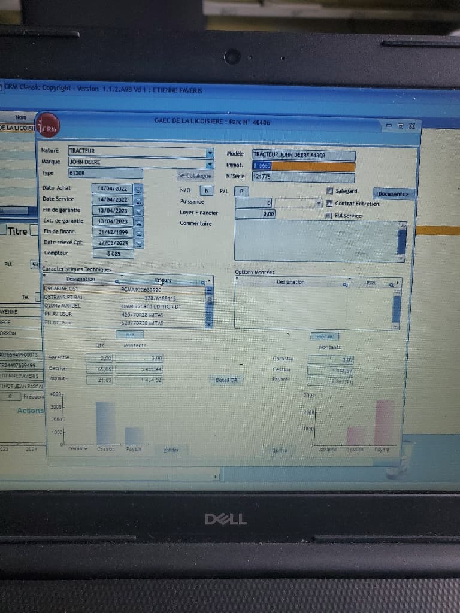The image size is (460, 613).
Task: Click the Compteur field 3 085
Action: [113, 254]
